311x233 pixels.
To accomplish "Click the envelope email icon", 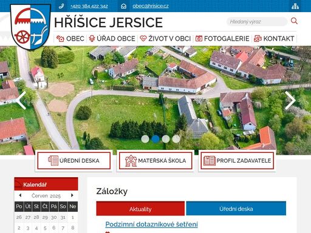I will coord(123,6).
